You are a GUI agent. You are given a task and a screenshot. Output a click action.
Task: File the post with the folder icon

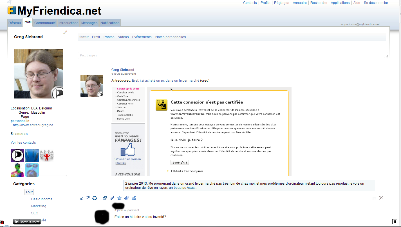tap(134, 198)
